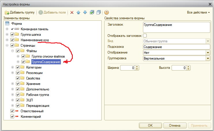Select the Форма root icon

point(7,24)
